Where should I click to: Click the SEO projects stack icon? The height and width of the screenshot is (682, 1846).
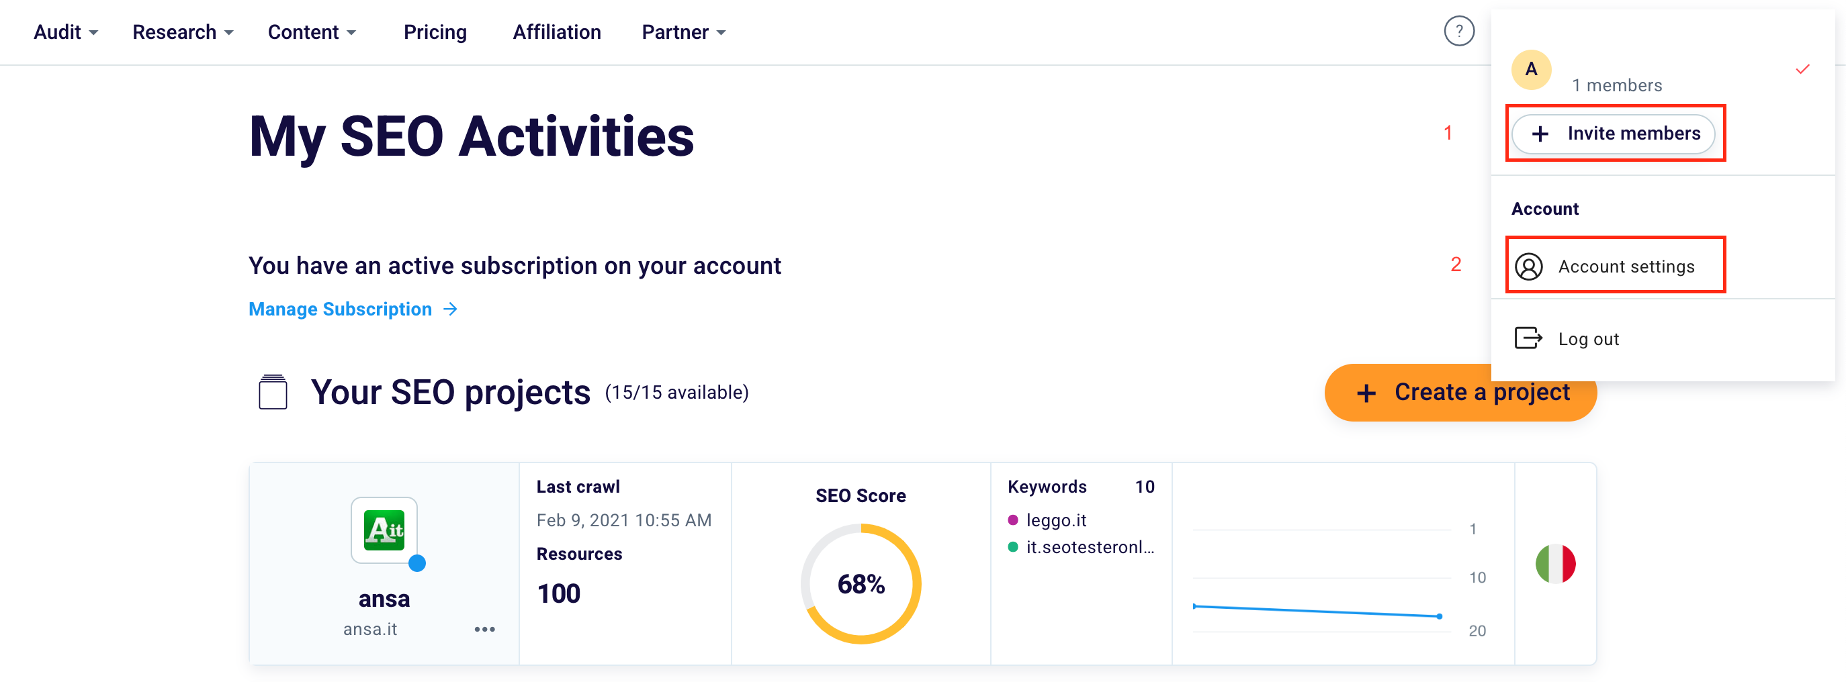272,392
